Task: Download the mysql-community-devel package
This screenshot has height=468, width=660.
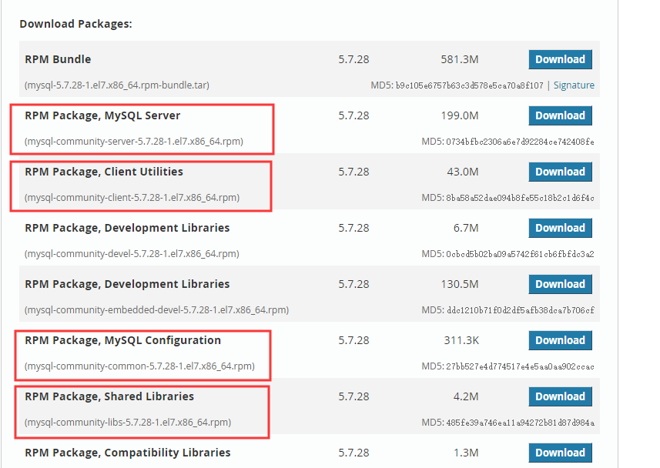Action: tap(560, 228)
